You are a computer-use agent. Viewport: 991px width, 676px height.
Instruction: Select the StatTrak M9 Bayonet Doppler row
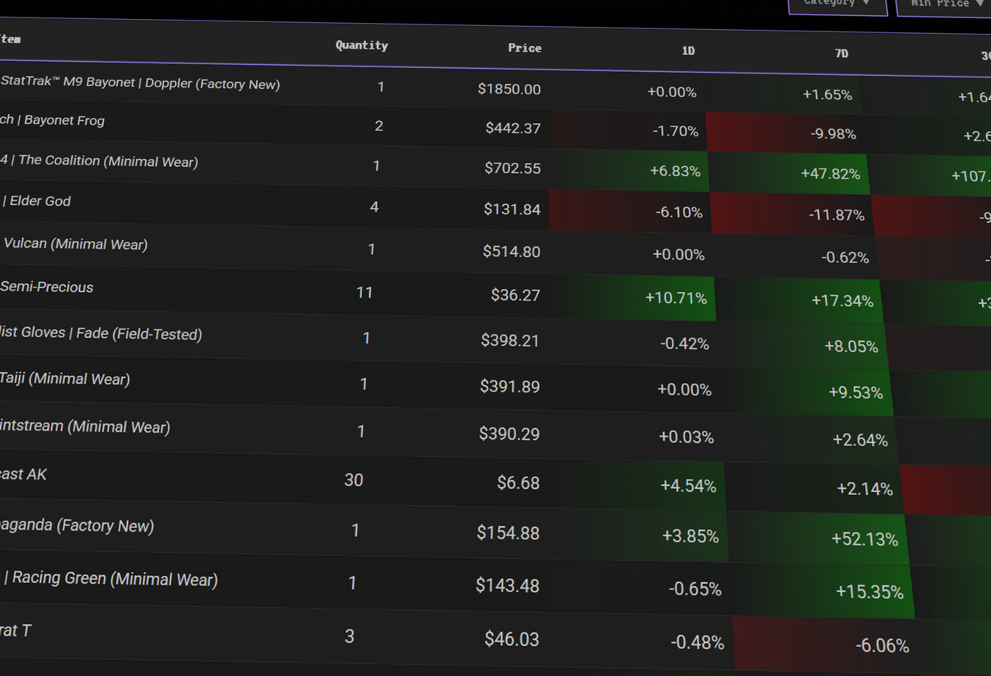tap(140, 85)
